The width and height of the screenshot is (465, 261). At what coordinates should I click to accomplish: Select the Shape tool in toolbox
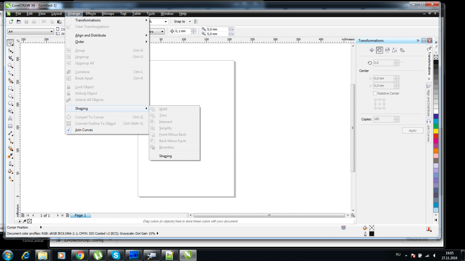pyautogui.click(x=10, y=50)
